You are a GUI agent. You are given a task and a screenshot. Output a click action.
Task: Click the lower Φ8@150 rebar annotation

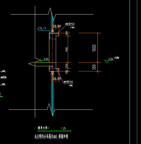(68, 82)
